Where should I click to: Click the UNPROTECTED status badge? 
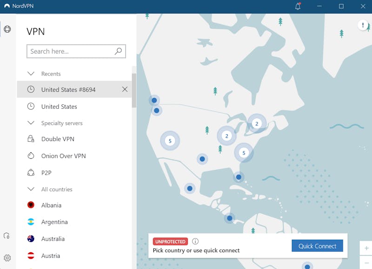click(x=170, y=241)
